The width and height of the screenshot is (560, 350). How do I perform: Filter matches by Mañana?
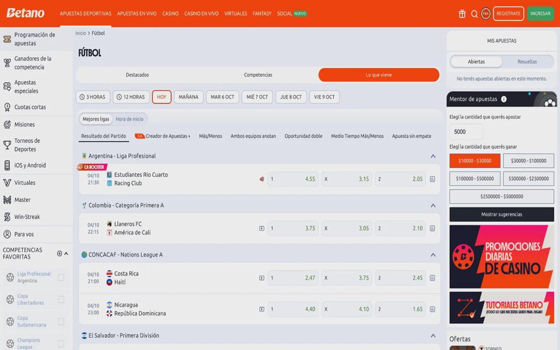click(188, 97)
